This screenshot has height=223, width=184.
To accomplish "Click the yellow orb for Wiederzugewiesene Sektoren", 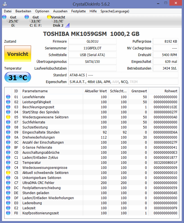I will (x=8, y=117).
